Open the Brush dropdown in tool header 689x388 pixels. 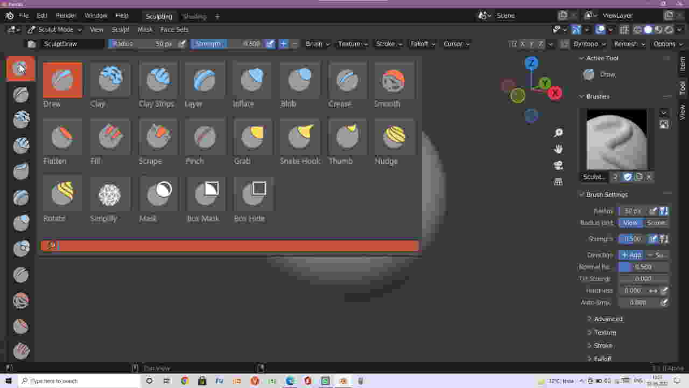(x=317, y=44)
